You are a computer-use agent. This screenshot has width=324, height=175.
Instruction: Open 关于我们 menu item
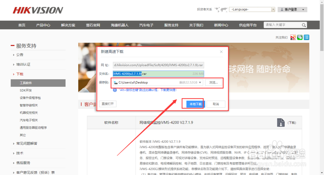[x=196, y=25]
